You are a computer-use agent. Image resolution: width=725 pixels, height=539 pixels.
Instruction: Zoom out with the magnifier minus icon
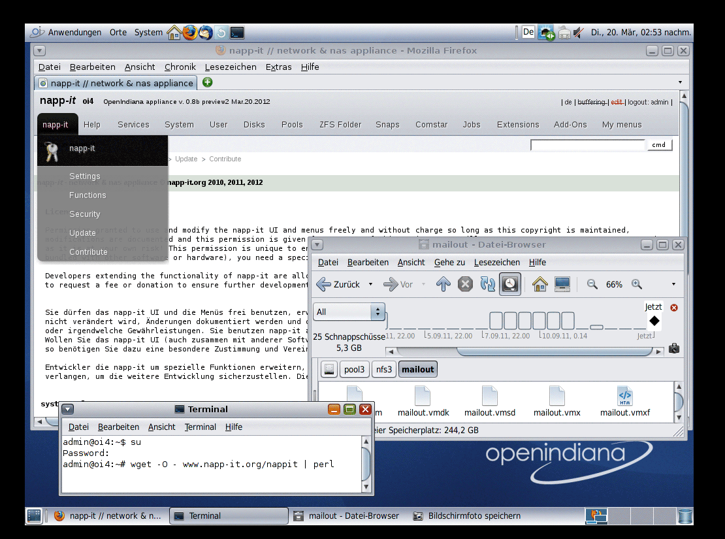592,284
